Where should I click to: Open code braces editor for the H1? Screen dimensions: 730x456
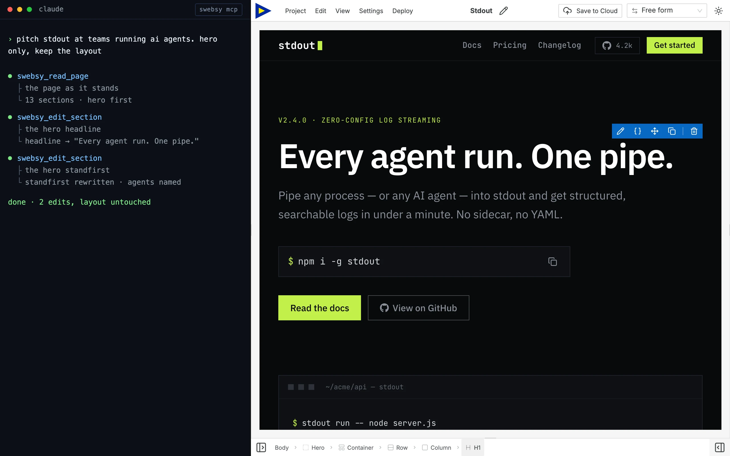coord(637,131)
